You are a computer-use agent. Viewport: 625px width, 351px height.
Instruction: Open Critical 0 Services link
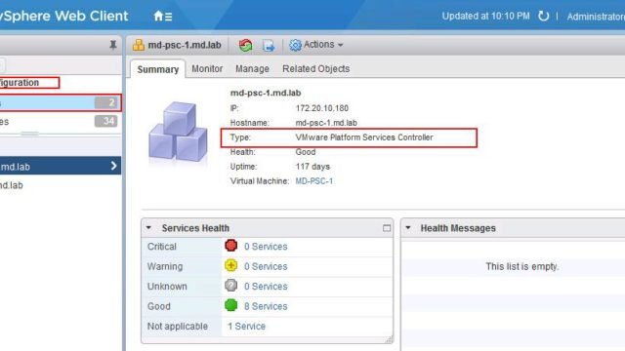(266, 247)
